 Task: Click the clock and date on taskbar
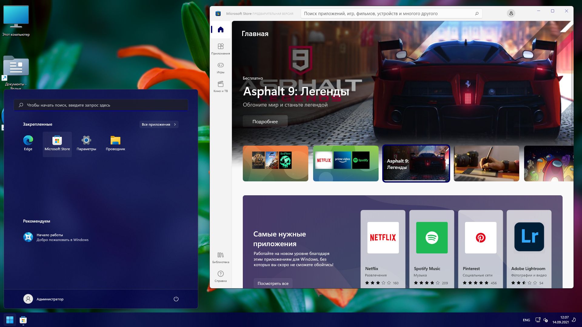point(560,320)
